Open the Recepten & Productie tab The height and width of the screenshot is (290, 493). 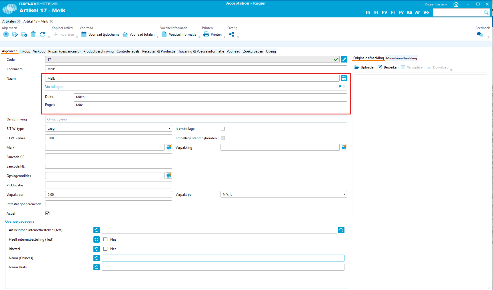coord(159,51)
